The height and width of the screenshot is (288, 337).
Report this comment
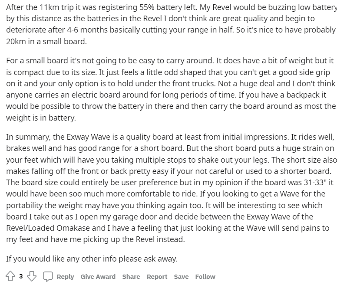pyautogui.click(x=157, y=277)
